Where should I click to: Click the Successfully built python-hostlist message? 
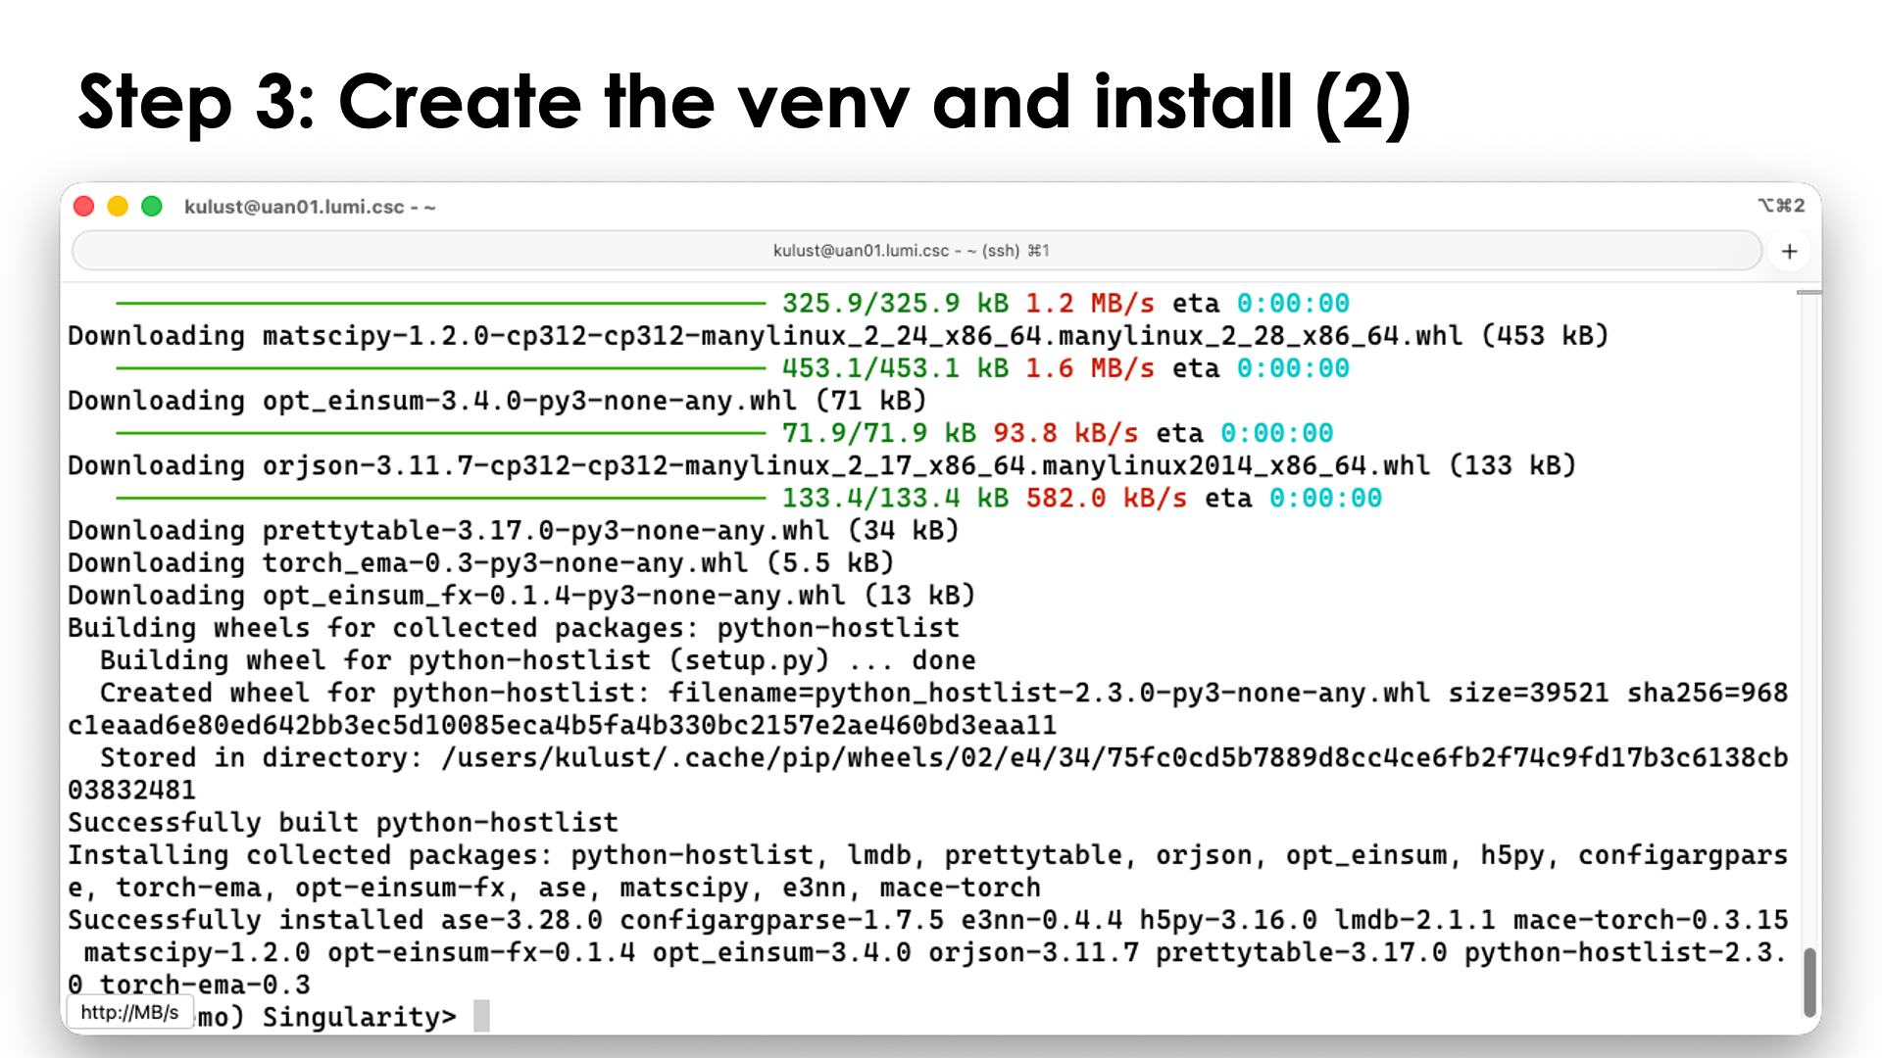(341, 822)
